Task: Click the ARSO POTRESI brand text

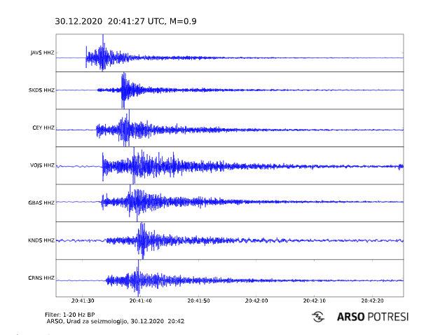Action: coord(373,317)
